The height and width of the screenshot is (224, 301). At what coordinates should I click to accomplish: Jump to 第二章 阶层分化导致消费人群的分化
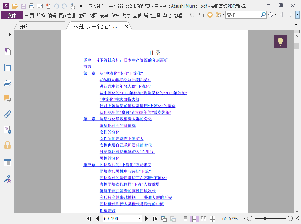coord(117,119)
